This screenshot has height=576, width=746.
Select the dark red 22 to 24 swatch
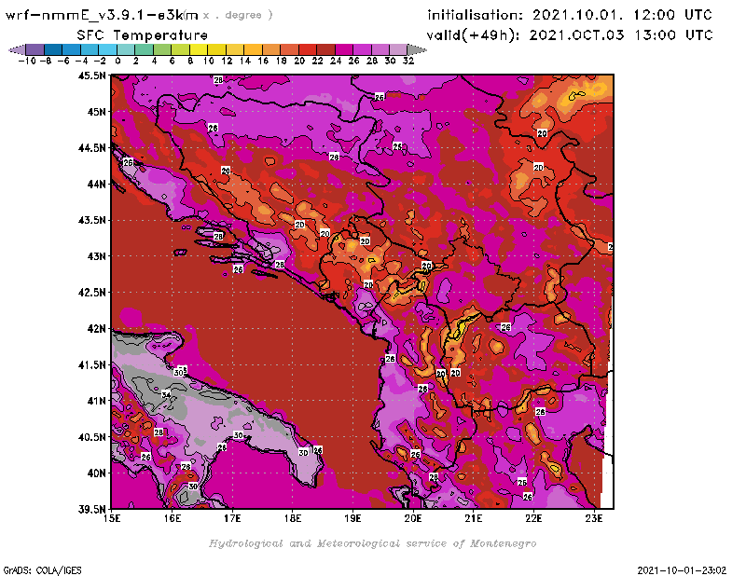pos(325,49)
